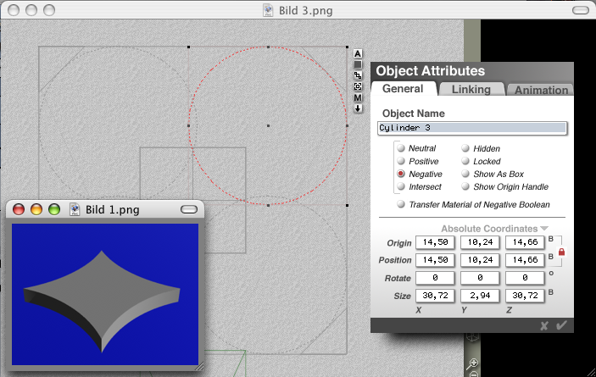Viewport: 596px width, 377px height.
Task: Toggle the Locked option
Action: 465,161
